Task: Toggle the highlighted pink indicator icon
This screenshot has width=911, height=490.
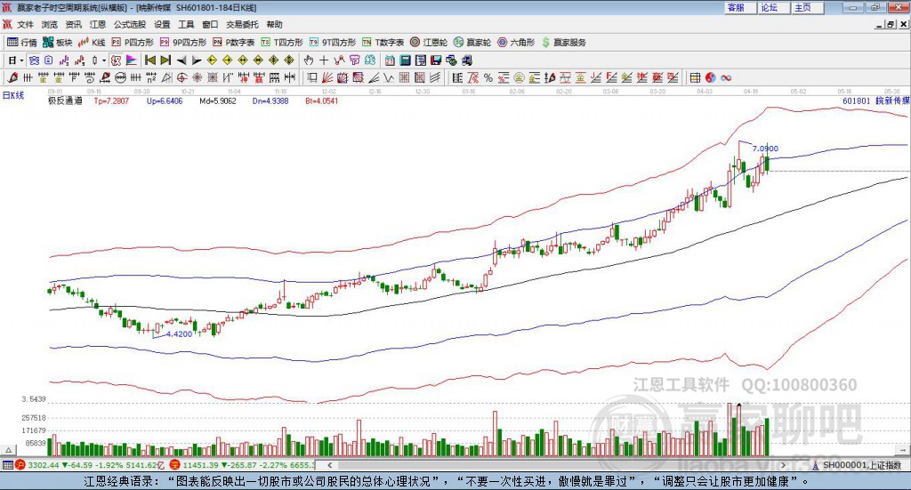Action: coord(117,60)
